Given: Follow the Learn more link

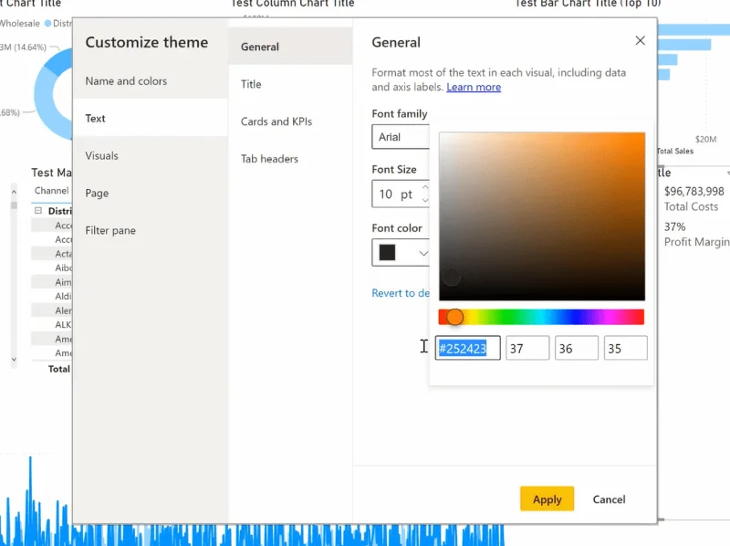Looking at the screenshot, I should pos(474,87).
